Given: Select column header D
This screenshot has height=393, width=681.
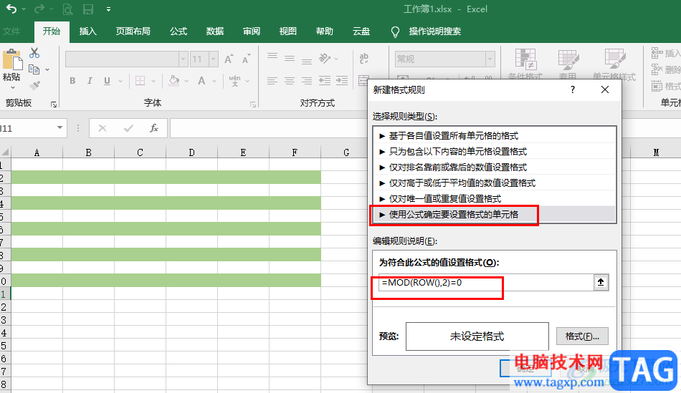Looking at the screenshot, I should click(x=191, y=152).
